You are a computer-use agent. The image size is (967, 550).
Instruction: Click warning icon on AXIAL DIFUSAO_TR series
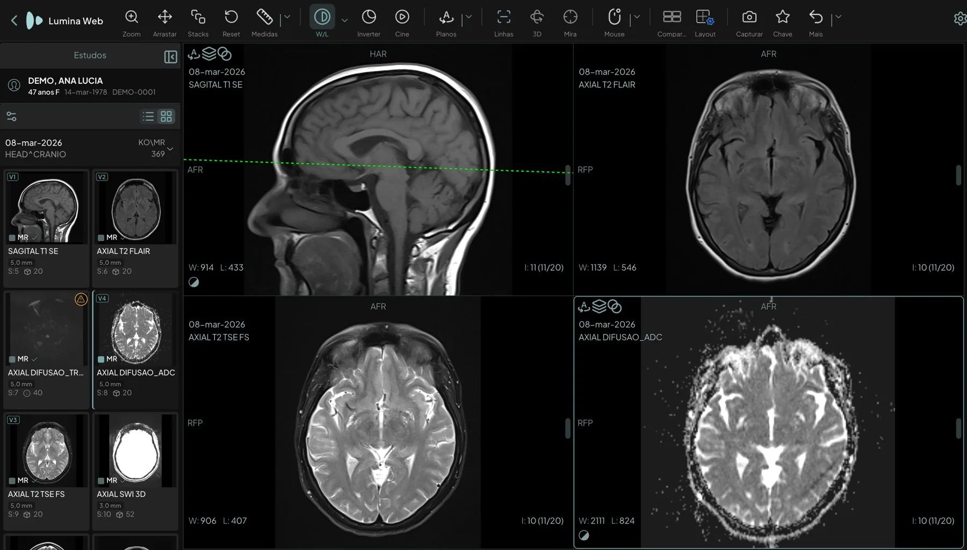(x=81, y=299)
